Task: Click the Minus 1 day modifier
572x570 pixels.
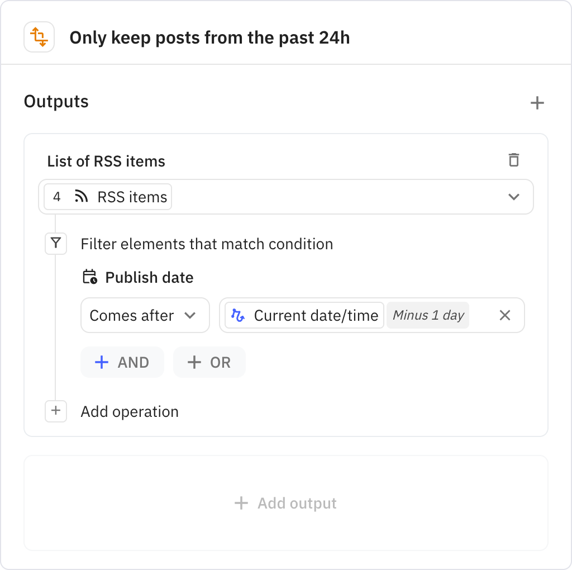Action: (427, 315)
